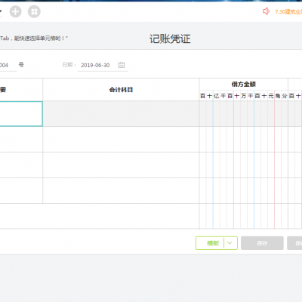
Task: Open the calendar date picker icon
Action: [x=122, y=65]
